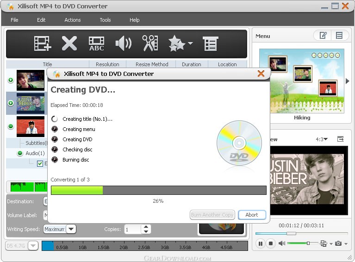
Task: Click the Duration column header
Action: tap(191, 64)
